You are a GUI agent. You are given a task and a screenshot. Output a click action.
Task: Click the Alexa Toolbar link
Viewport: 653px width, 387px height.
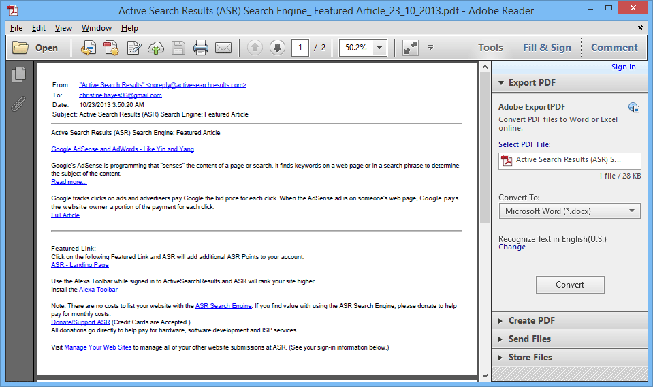click(98, 290)
